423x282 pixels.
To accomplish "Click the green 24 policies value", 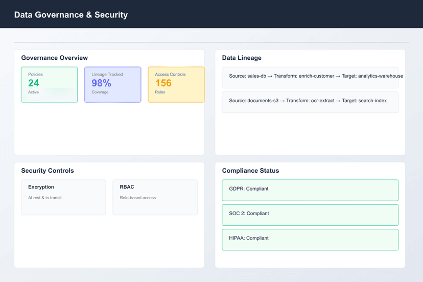I will (34, 83).
